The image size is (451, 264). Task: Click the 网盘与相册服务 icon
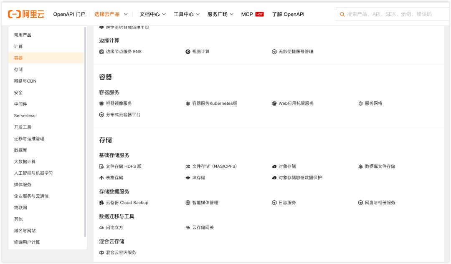coord(360,203)
